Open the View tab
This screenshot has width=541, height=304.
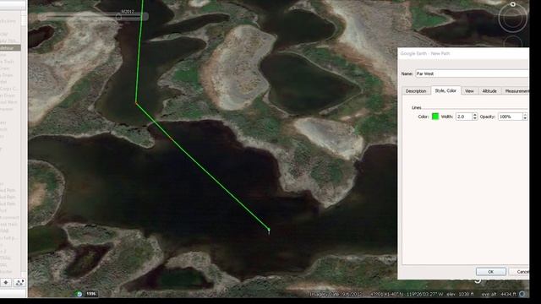[x=469, y=91]
